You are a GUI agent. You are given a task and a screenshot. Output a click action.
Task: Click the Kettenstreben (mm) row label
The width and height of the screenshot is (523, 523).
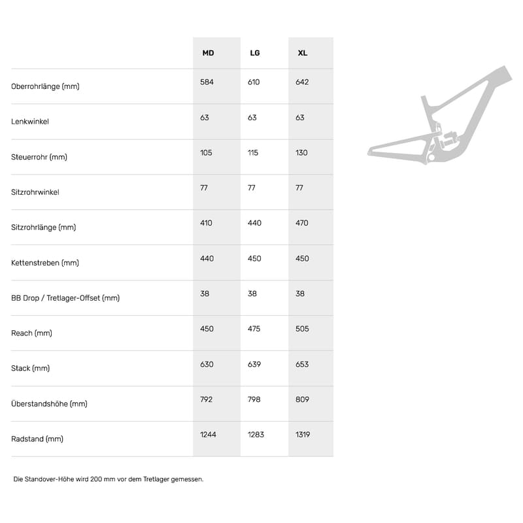[x=45, y=263]
